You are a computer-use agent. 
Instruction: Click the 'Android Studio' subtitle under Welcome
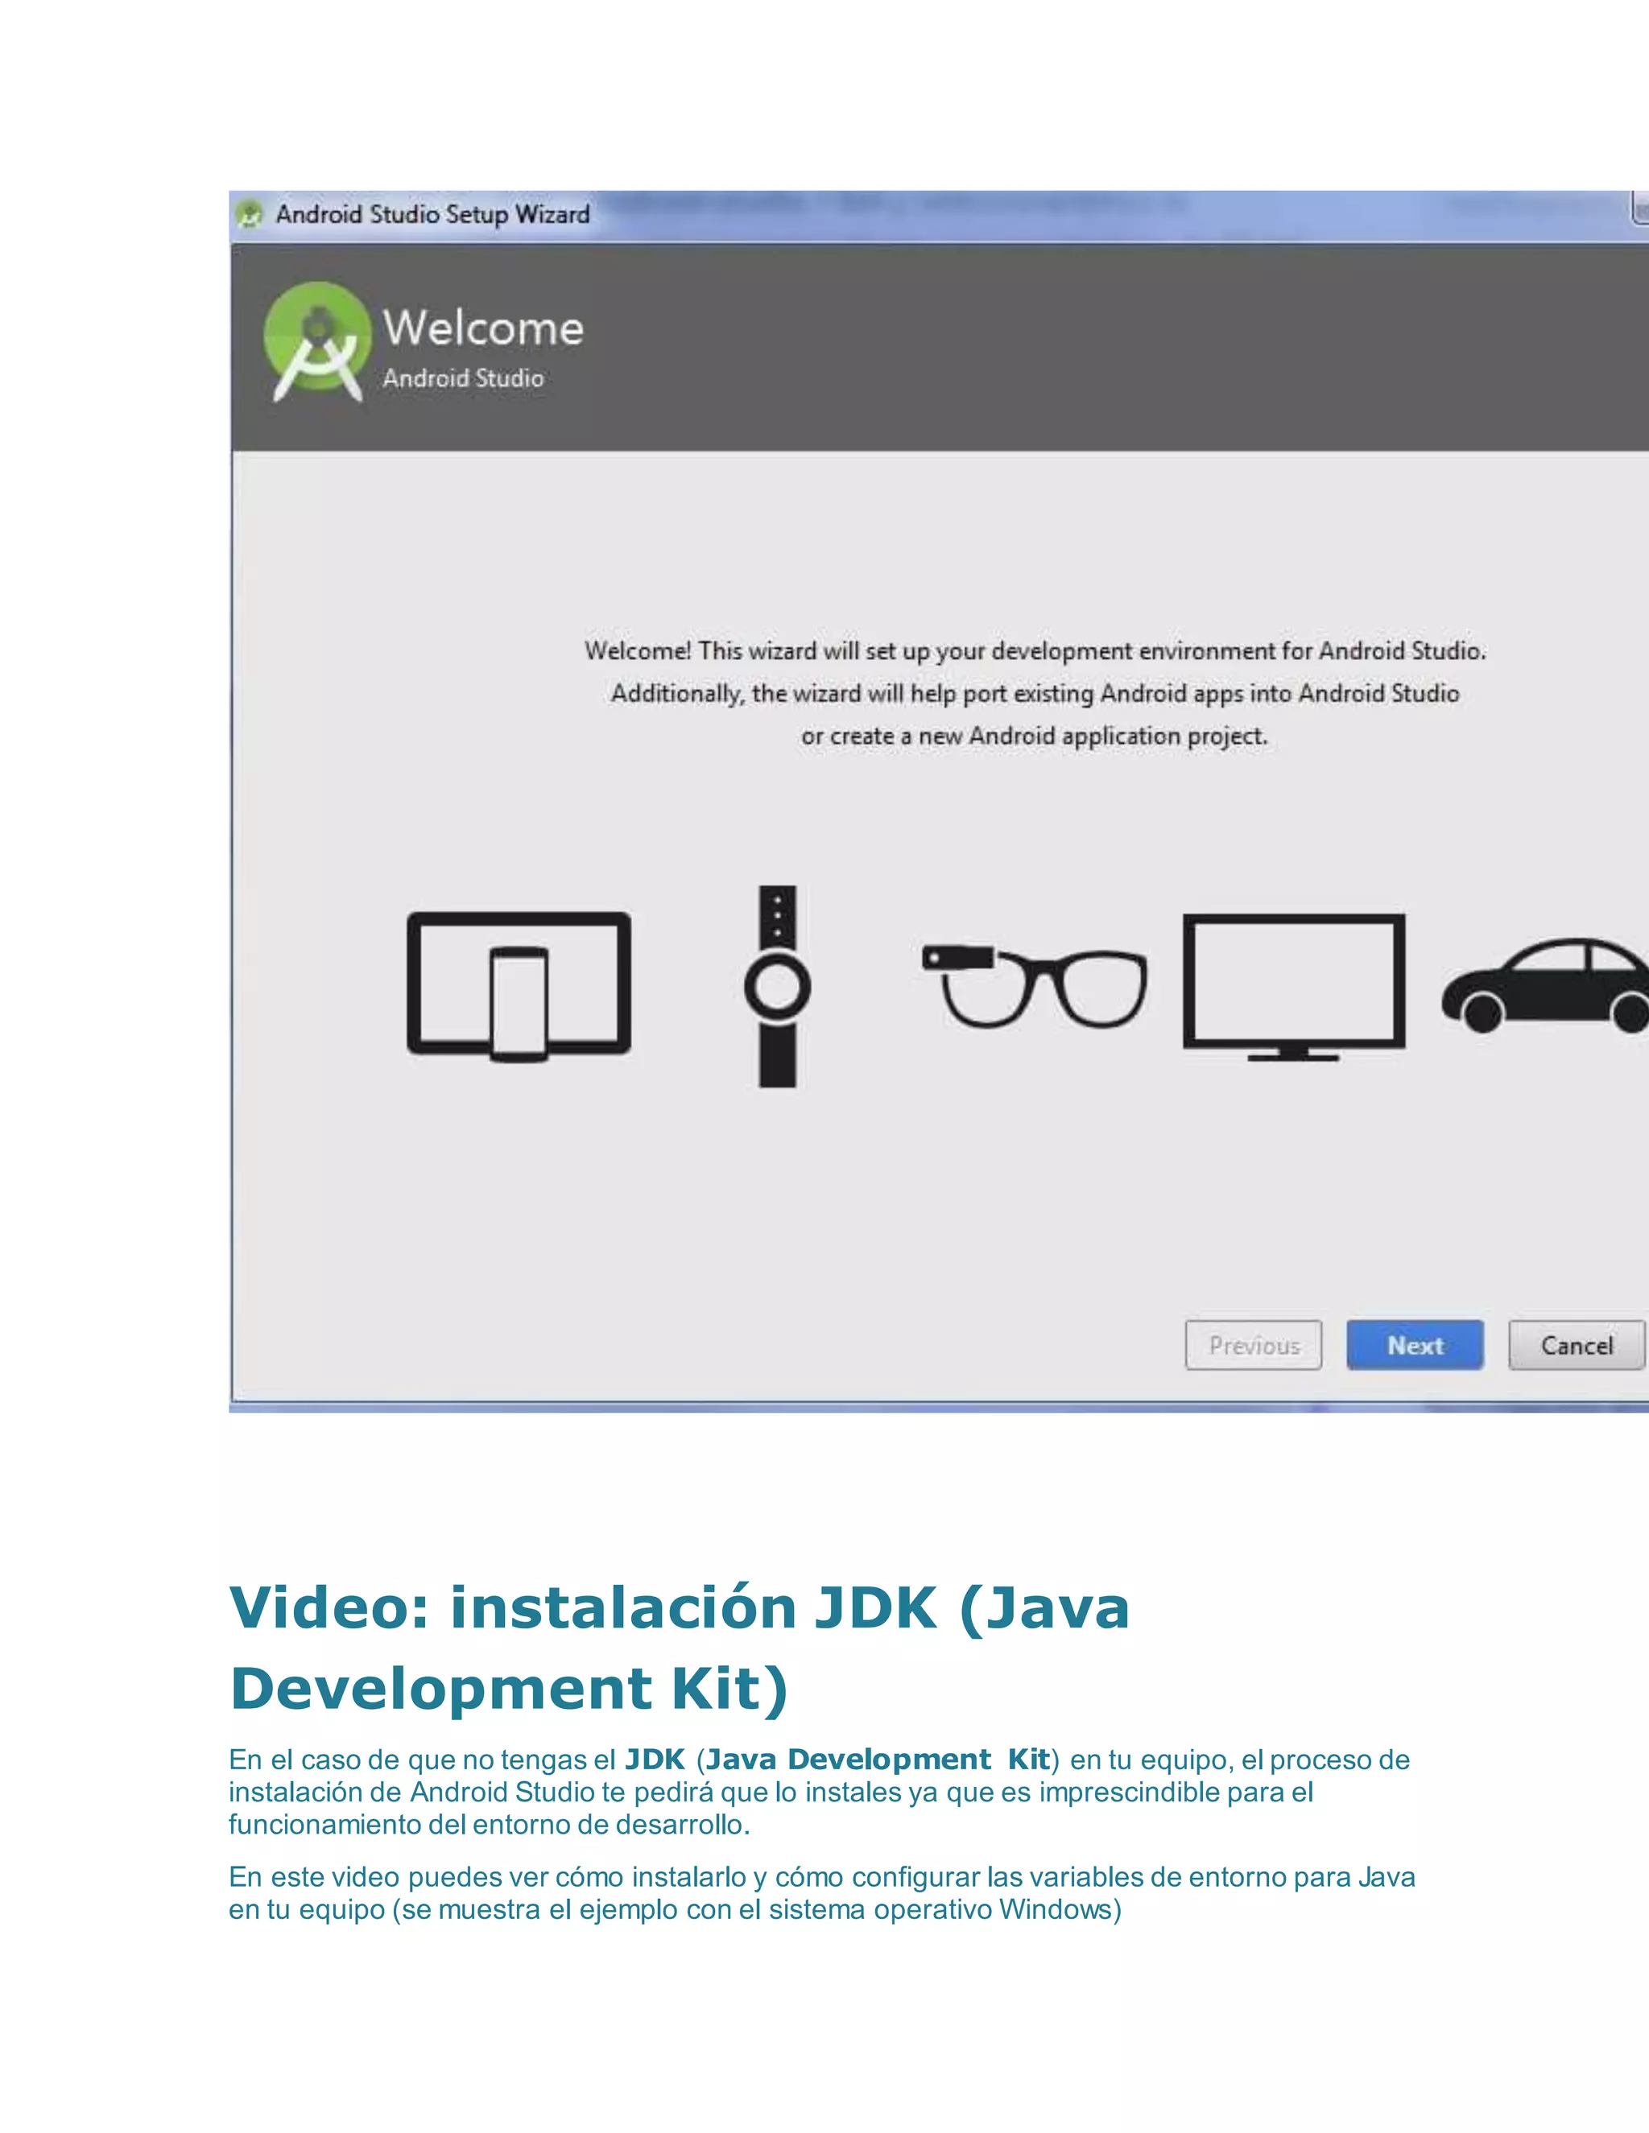pos(463,378)
